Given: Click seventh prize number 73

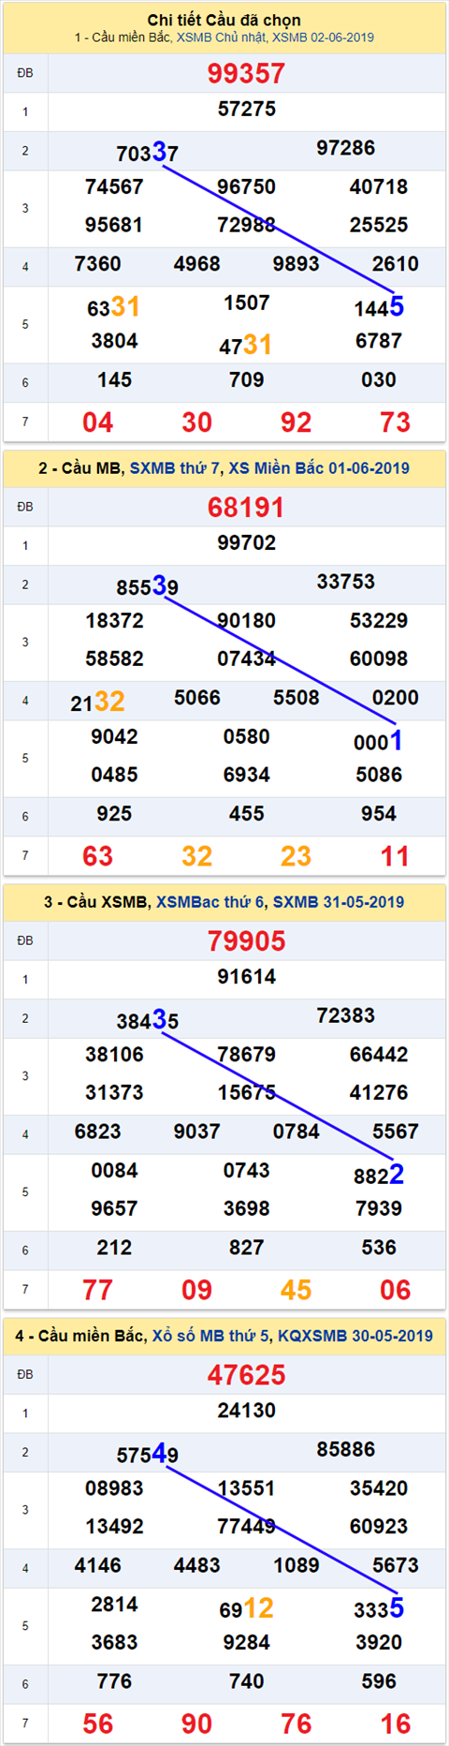Looking at the screenshot, I should pyautogui.click(x=396, y=422).
